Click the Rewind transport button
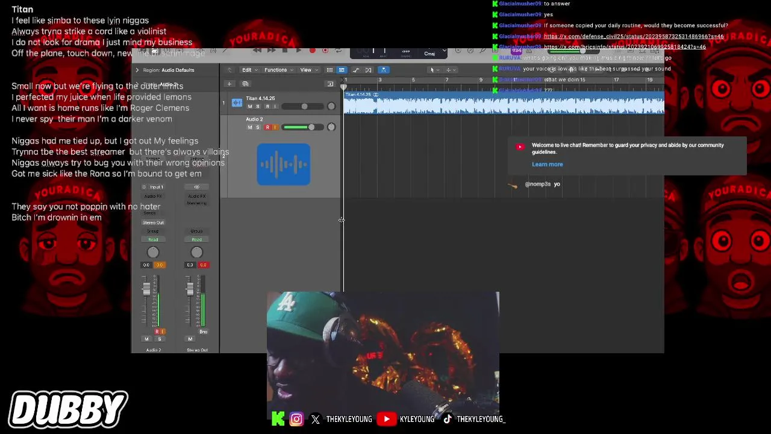This screenshot has height=434, width=771. pos(257,51)
